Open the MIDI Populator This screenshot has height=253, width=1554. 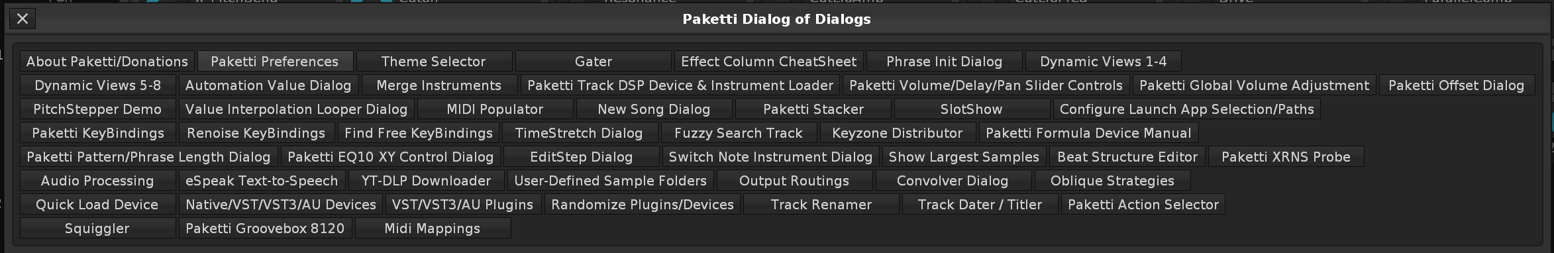pos(495,109)
